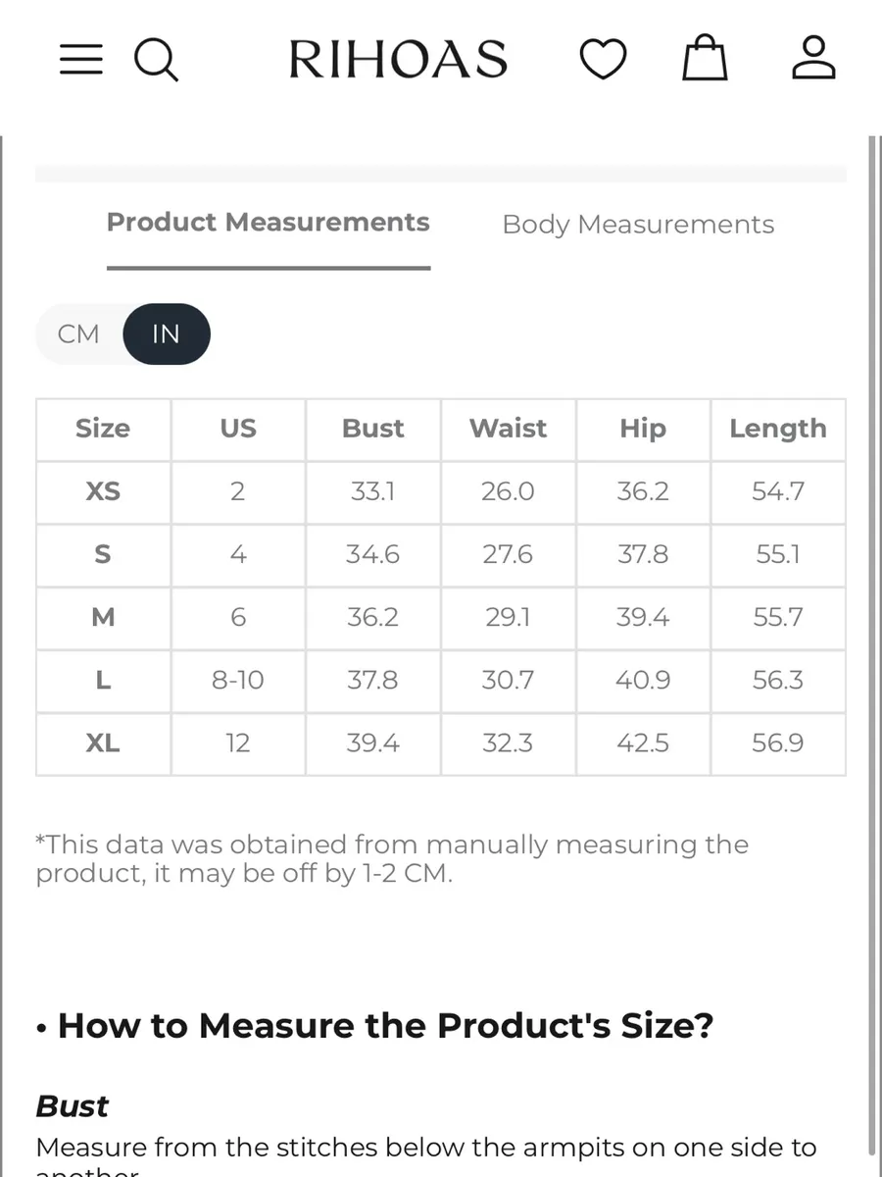Click the How to Measure heading
Image resolution: width=882 pixels, height=1177 pixels.
click(x=373, y=1026)
